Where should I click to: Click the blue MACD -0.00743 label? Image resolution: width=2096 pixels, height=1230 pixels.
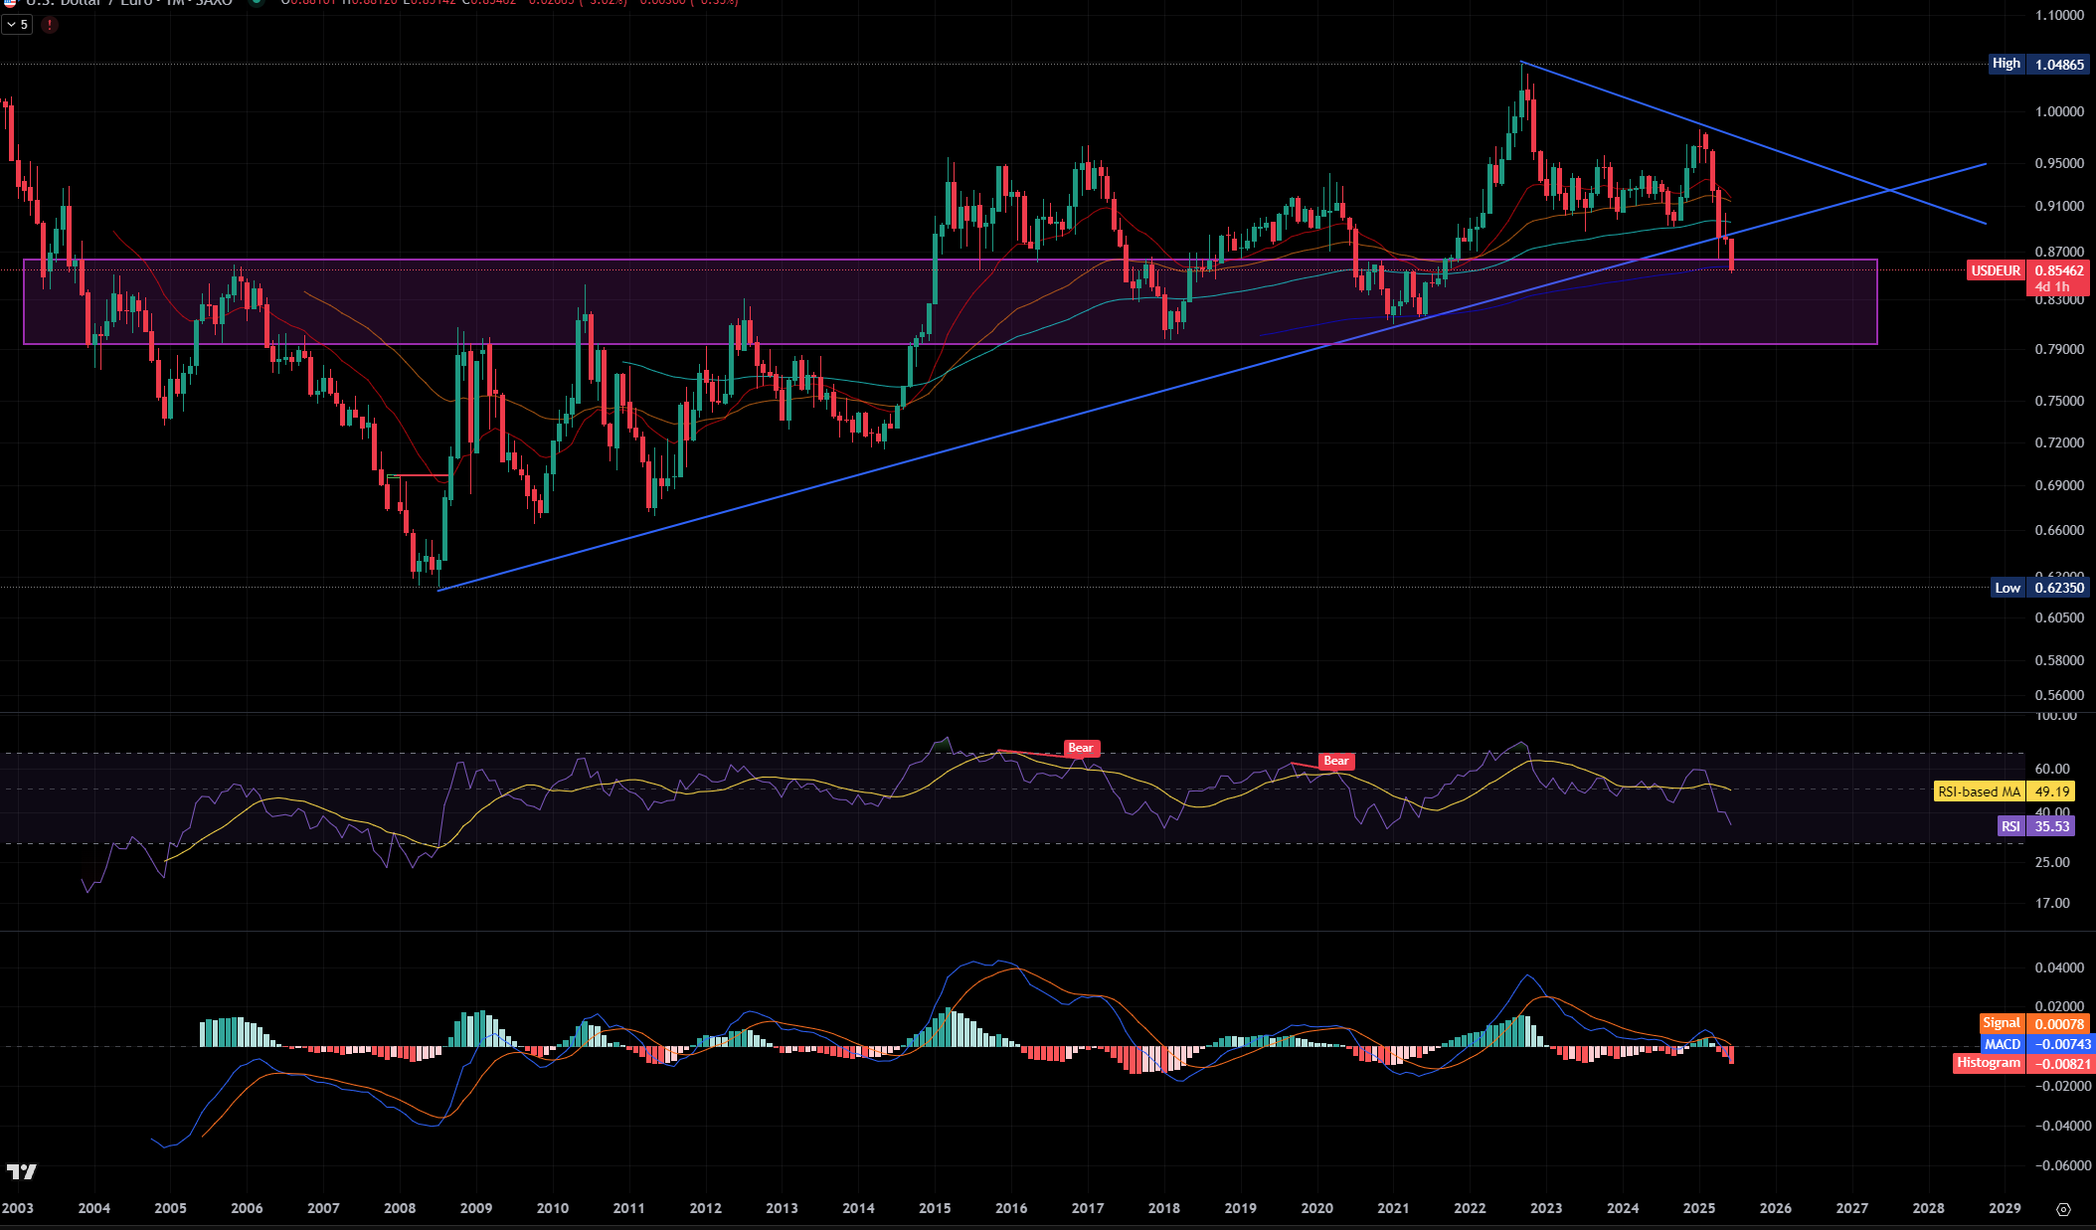point(2036,1044)
